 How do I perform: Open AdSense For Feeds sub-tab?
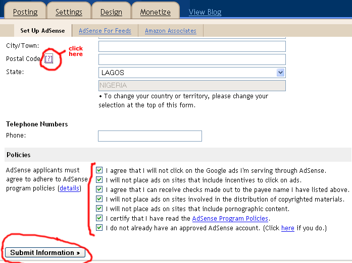click(x=105, y=31)
